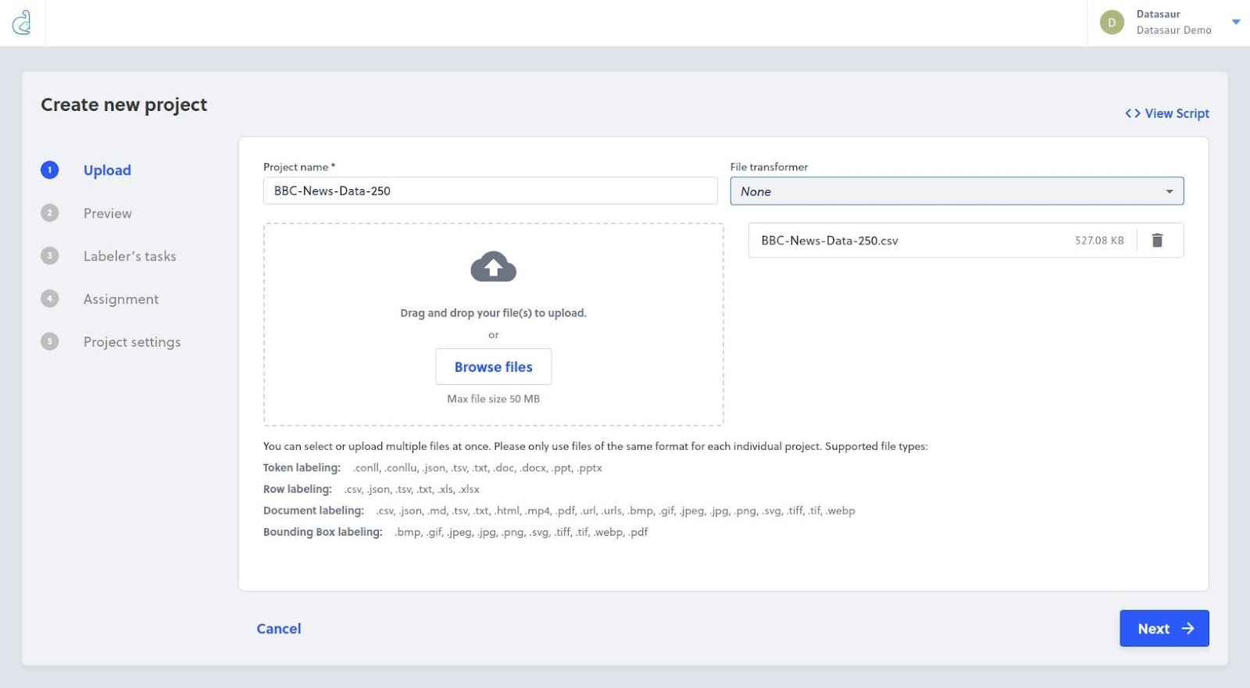
Task: Click the Next button
Action: tap(1164, 629)
